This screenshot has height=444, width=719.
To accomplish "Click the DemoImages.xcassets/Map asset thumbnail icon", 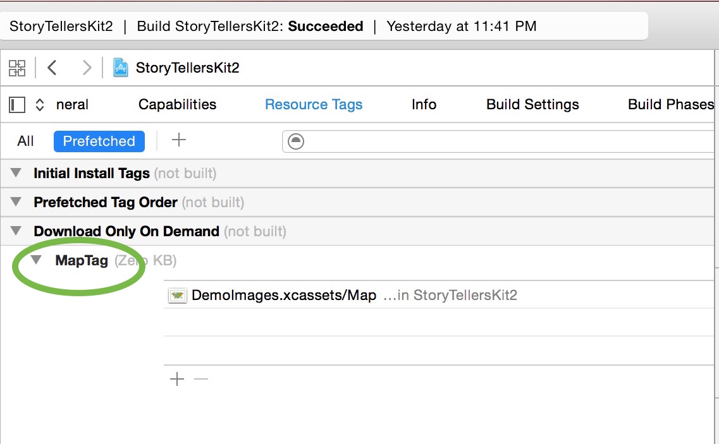I will 178,295.
